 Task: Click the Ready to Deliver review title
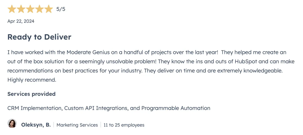pyautogui.click(x=39, y=37)
